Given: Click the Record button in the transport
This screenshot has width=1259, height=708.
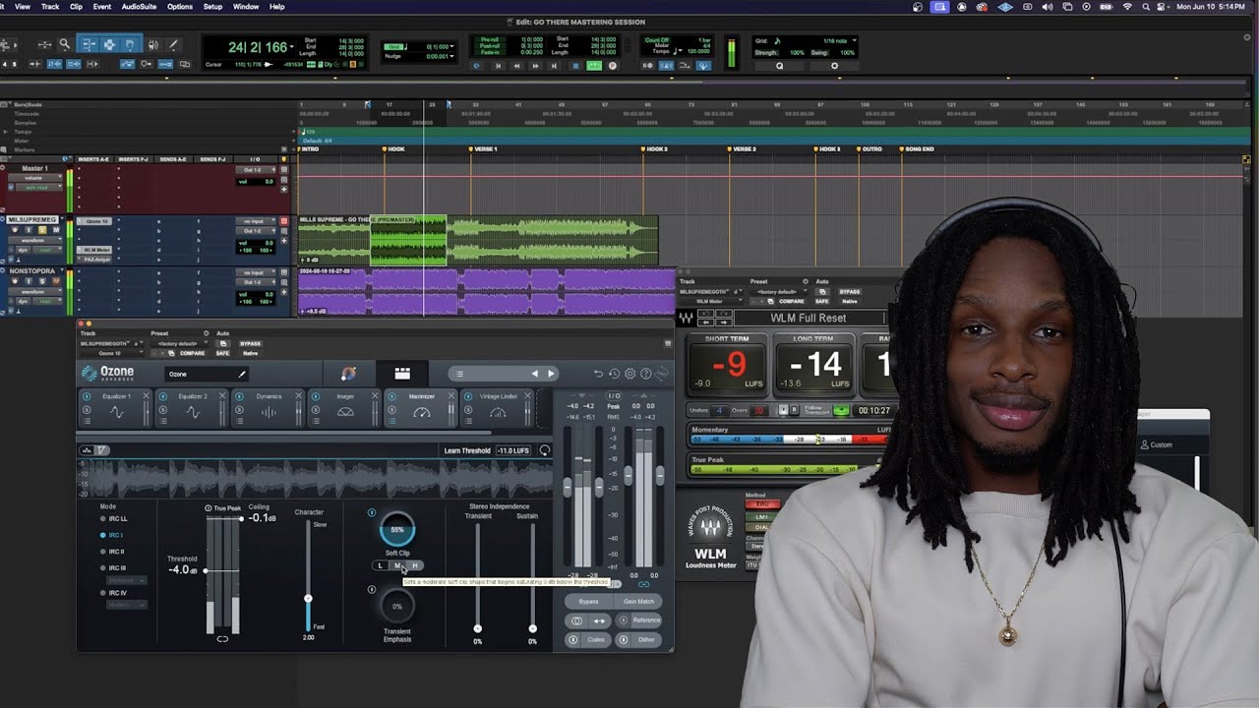Looking at the screenshot, I should point(612,66).
